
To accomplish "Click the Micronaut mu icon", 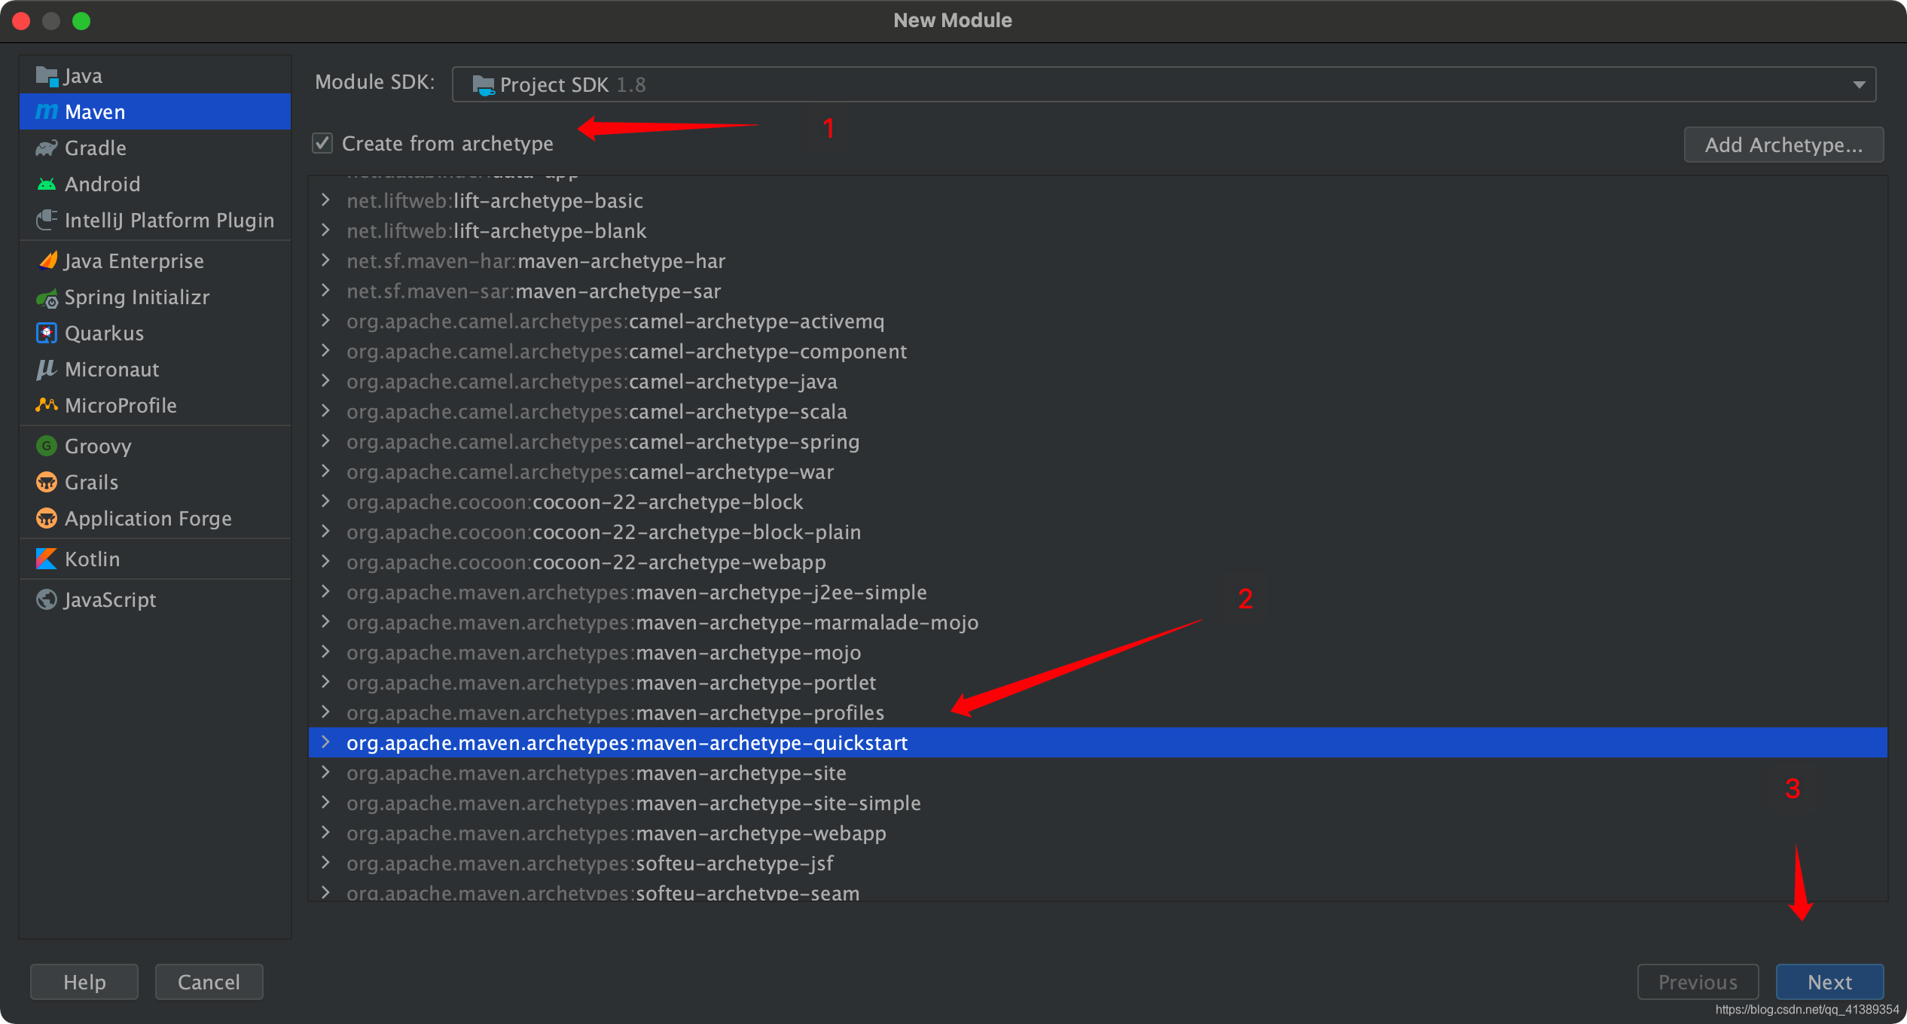I will pyautogui.click(x=47, y=369).
